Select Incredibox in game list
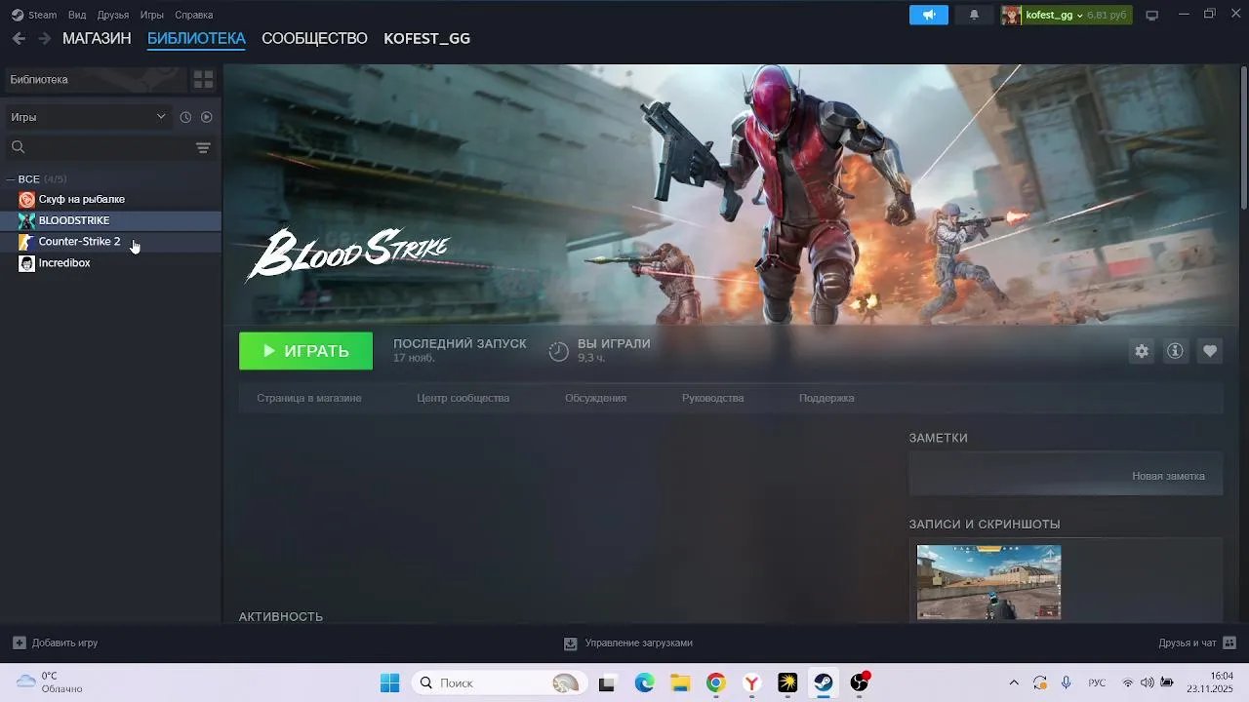1249x702 pixels. 110,263
